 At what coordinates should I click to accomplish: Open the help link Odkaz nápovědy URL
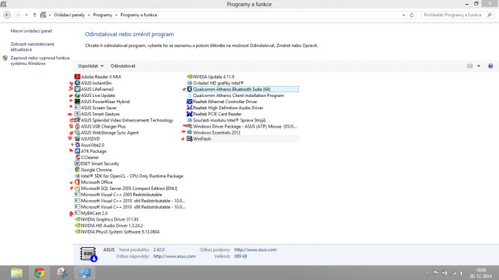pyautogui.click(x=174, y=256)
